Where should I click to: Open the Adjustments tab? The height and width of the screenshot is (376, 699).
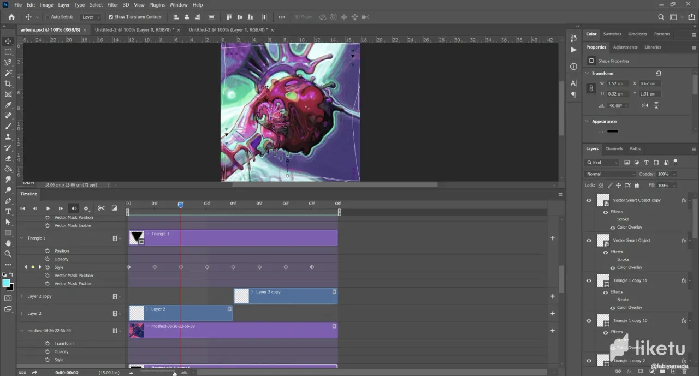[625, 47]
